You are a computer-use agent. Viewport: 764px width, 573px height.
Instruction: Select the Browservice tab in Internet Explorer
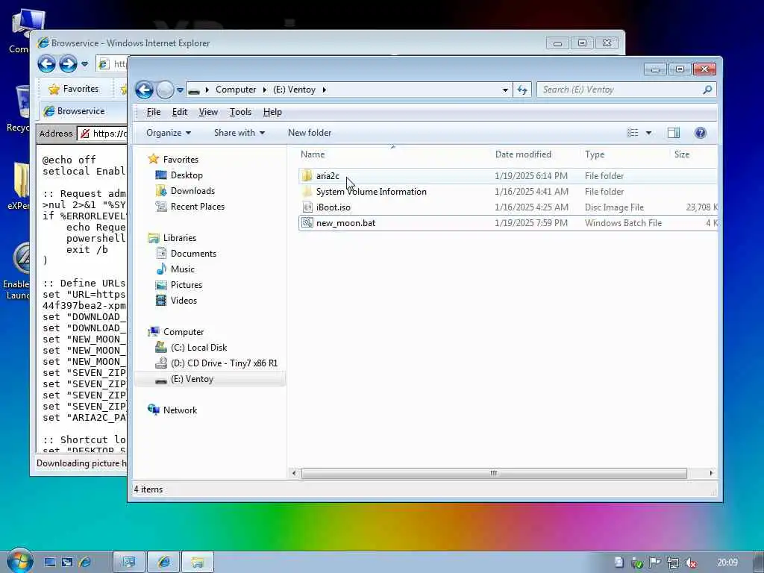(81, 111)
